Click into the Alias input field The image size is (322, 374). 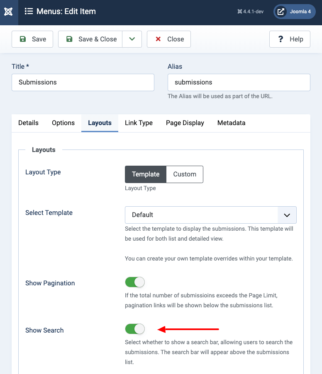pyautogui.click(x=239, y=82)
